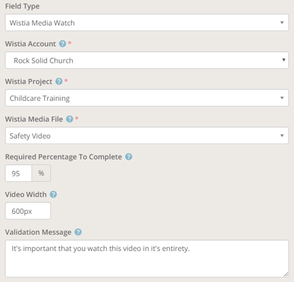Click the arrow on the Childcare Training select
Screen dimensions: 294x282
point(282,98)
